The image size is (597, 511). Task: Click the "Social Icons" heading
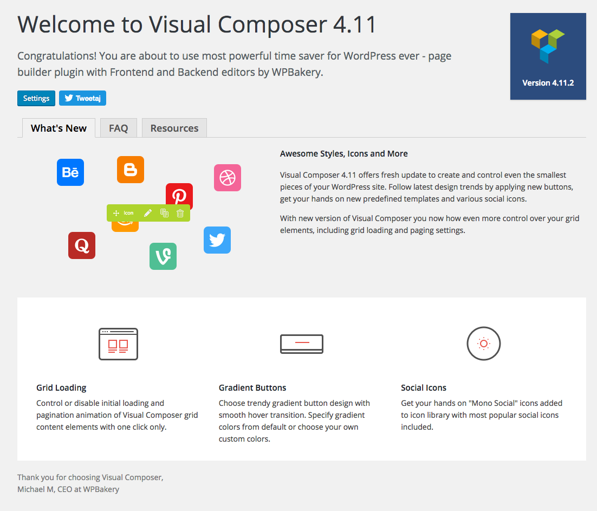[x=424, y=387]
